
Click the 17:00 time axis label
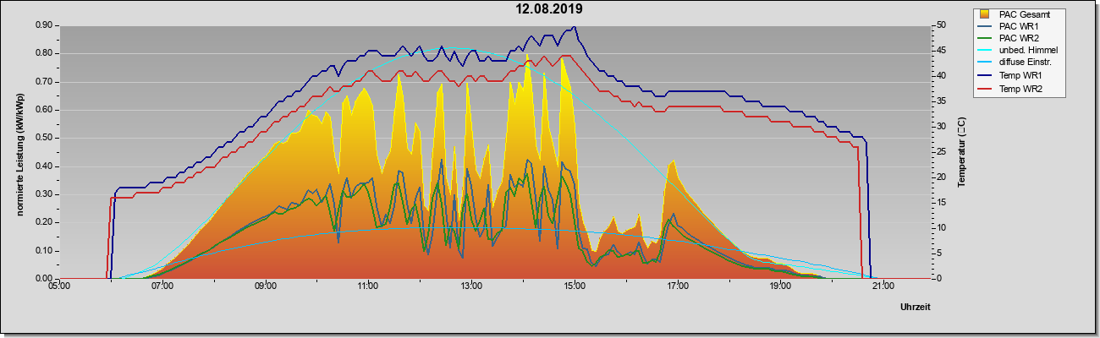coord(677,286)
